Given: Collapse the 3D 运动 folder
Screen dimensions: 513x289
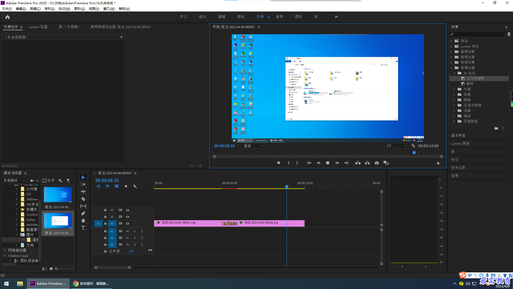Looking at the screenshot, I should (x=454, y=73).
